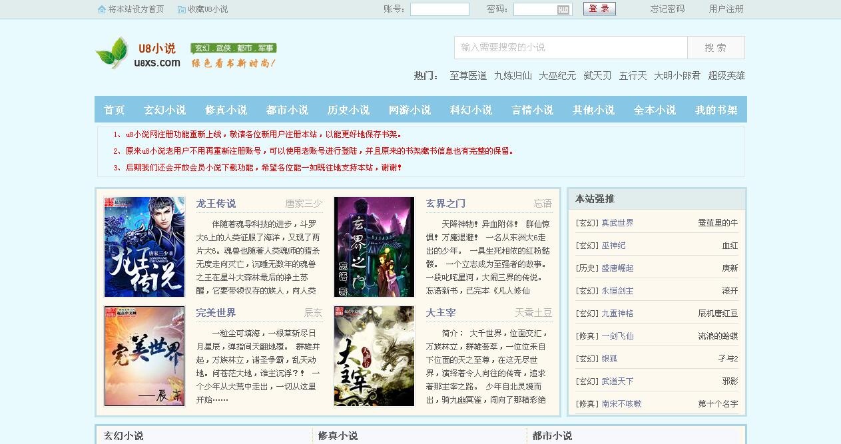
Task: Set site as homepage via 将本站设为首页
Action: tap(136, 9)
